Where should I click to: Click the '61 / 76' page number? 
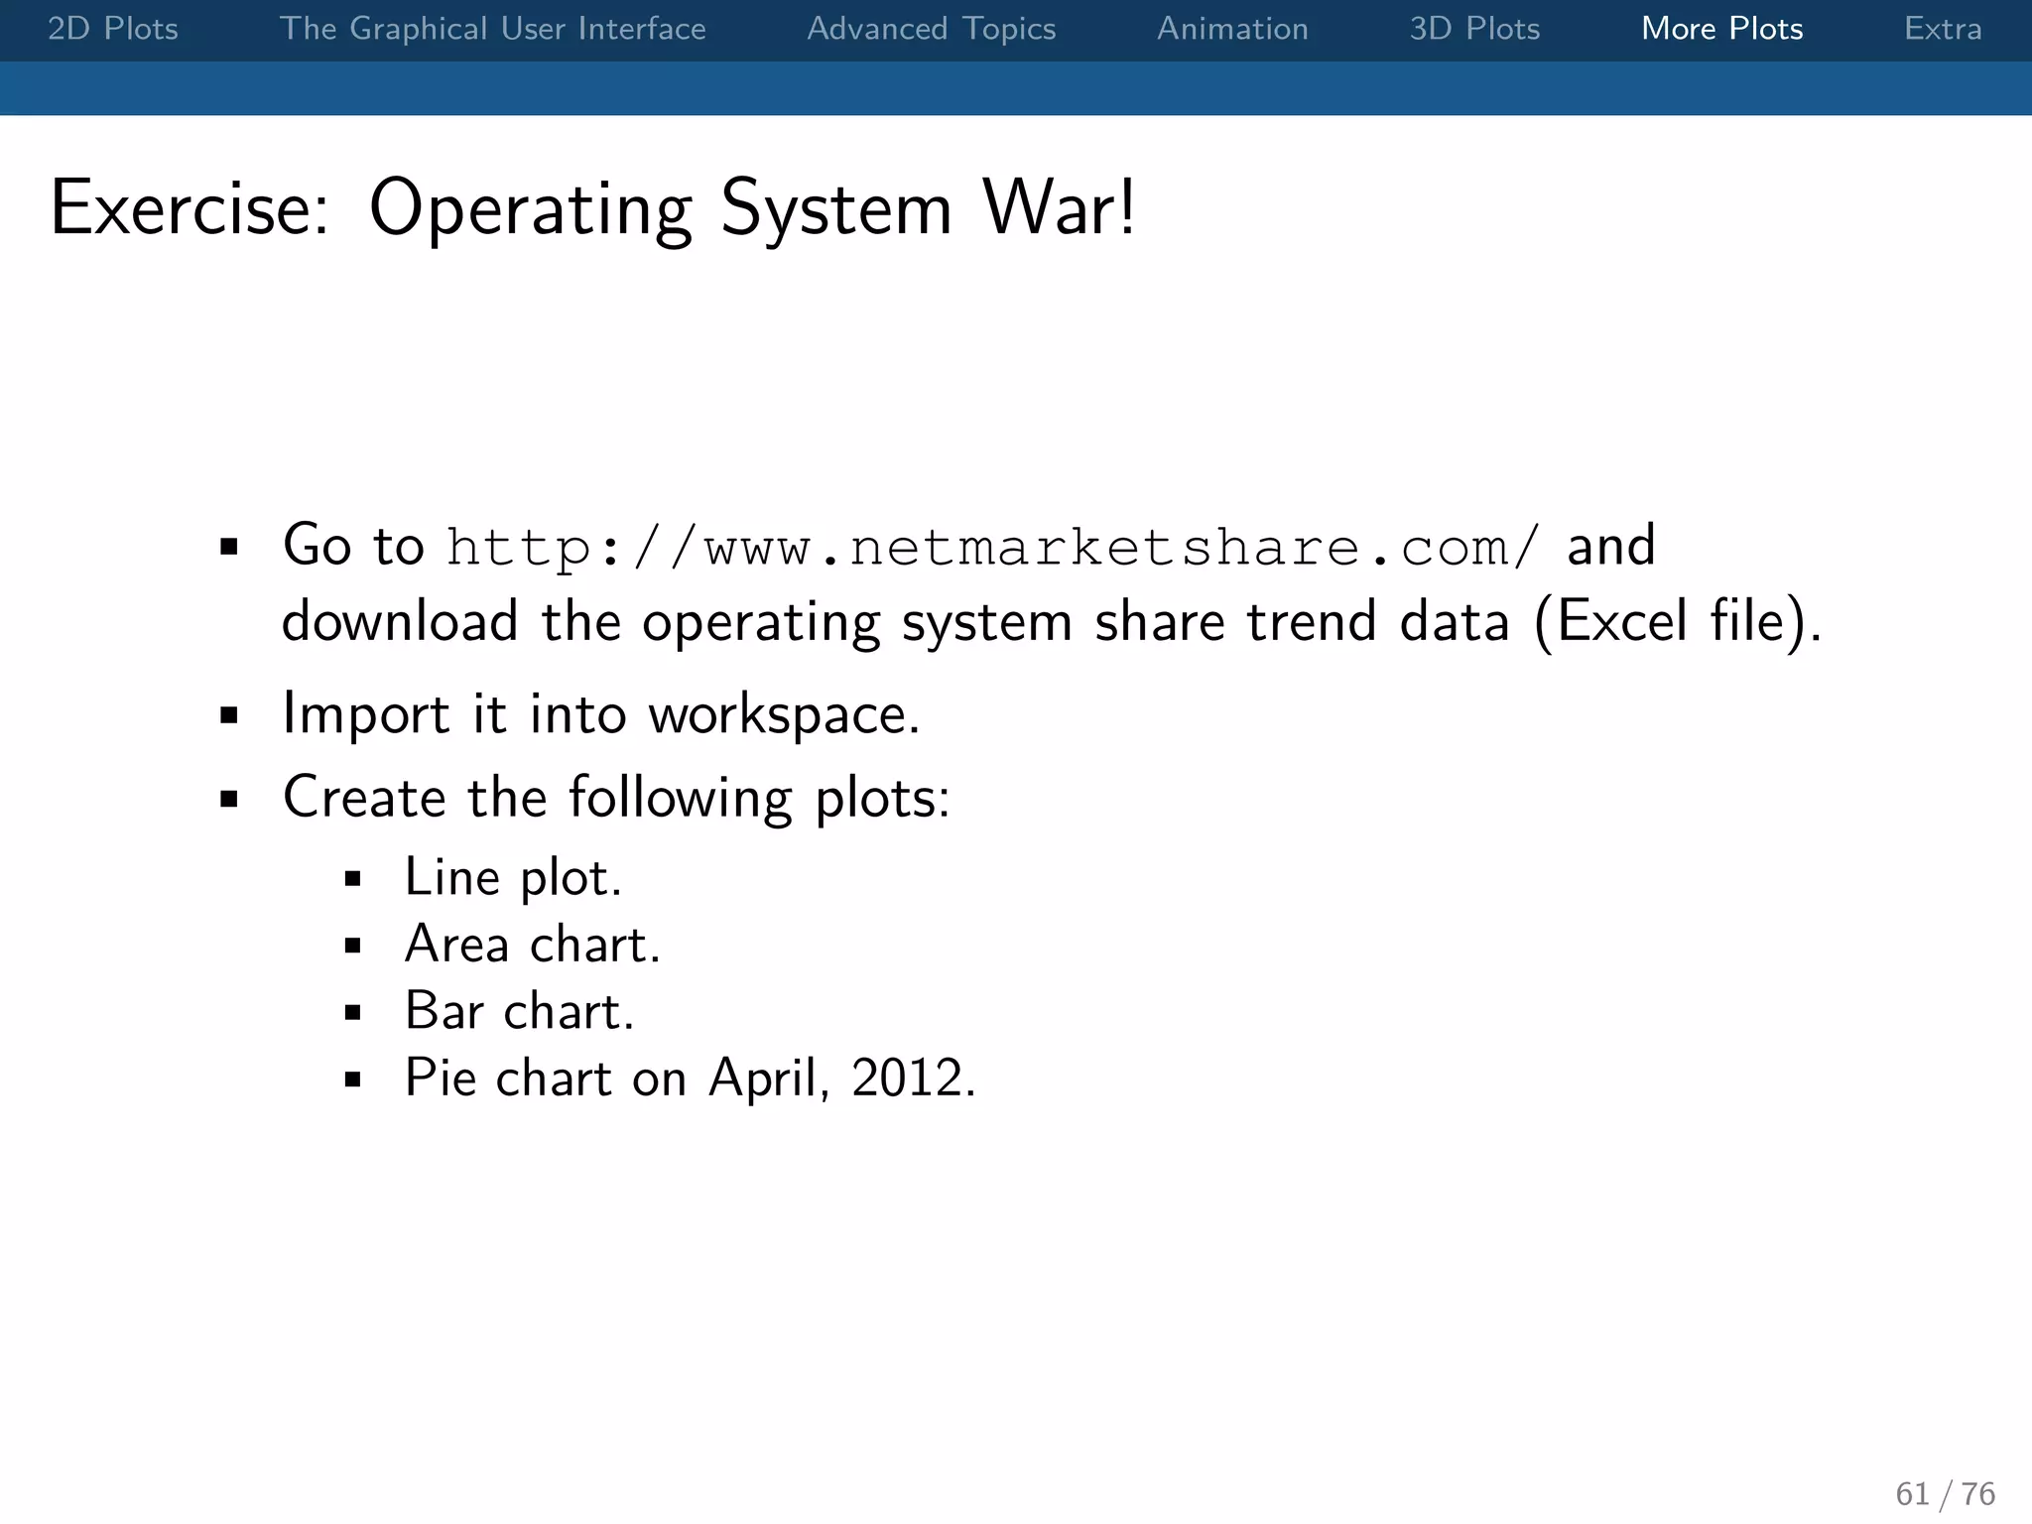tap(1945, 1493)
